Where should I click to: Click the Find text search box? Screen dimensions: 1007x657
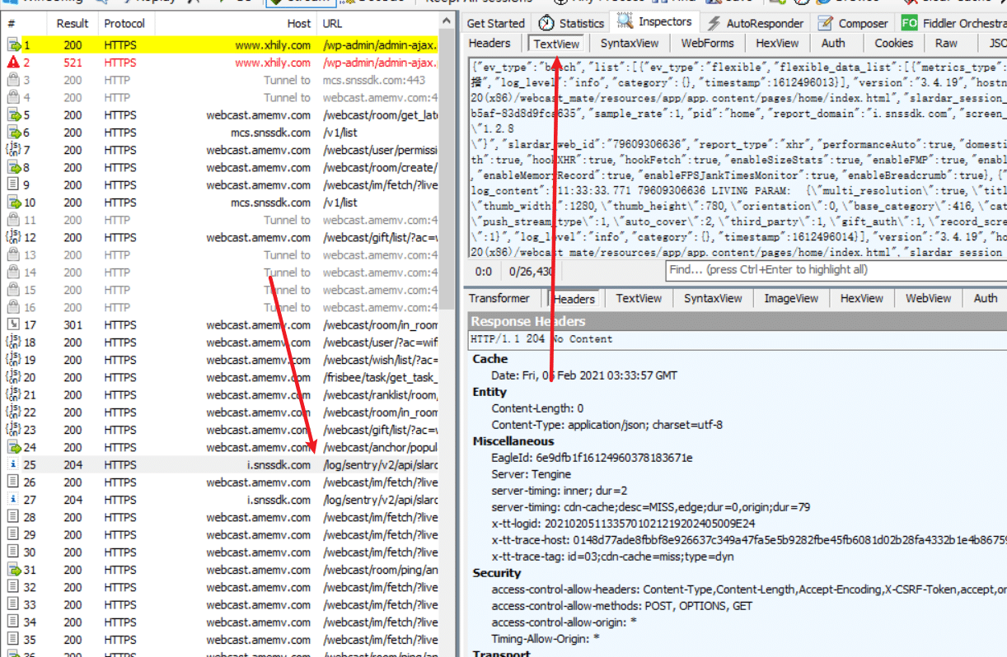pyautogui.click(x=836, y=270)
